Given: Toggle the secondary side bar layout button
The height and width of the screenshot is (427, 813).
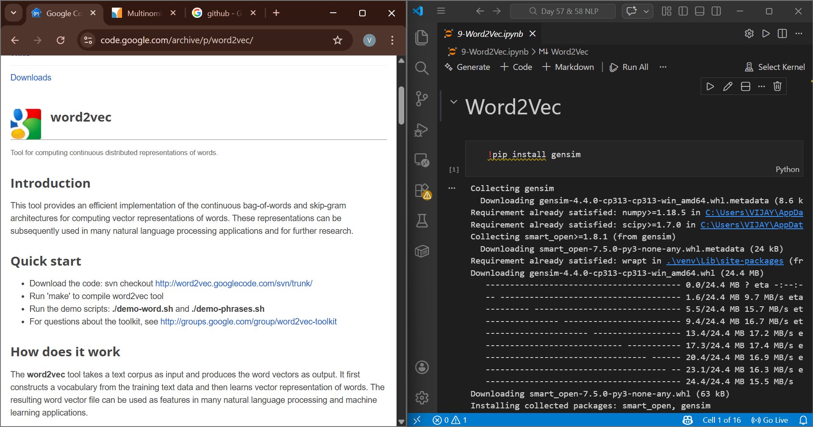Looking at the screenshot, I should coord(716,11).
